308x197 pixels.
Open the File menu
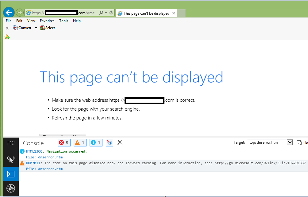point(9,21)
